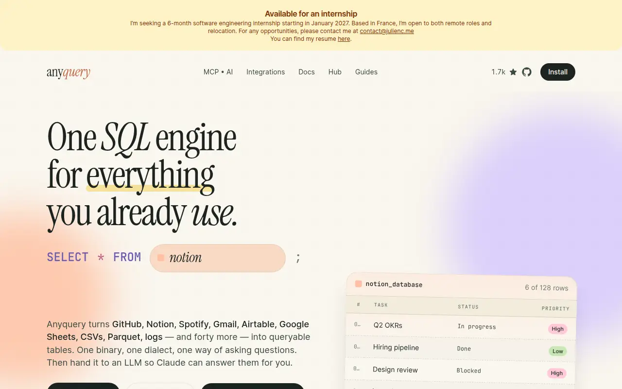Screen dimensions: 622x389
Task: Click the FROM keyword in the query
Action: tap(127, 257)
